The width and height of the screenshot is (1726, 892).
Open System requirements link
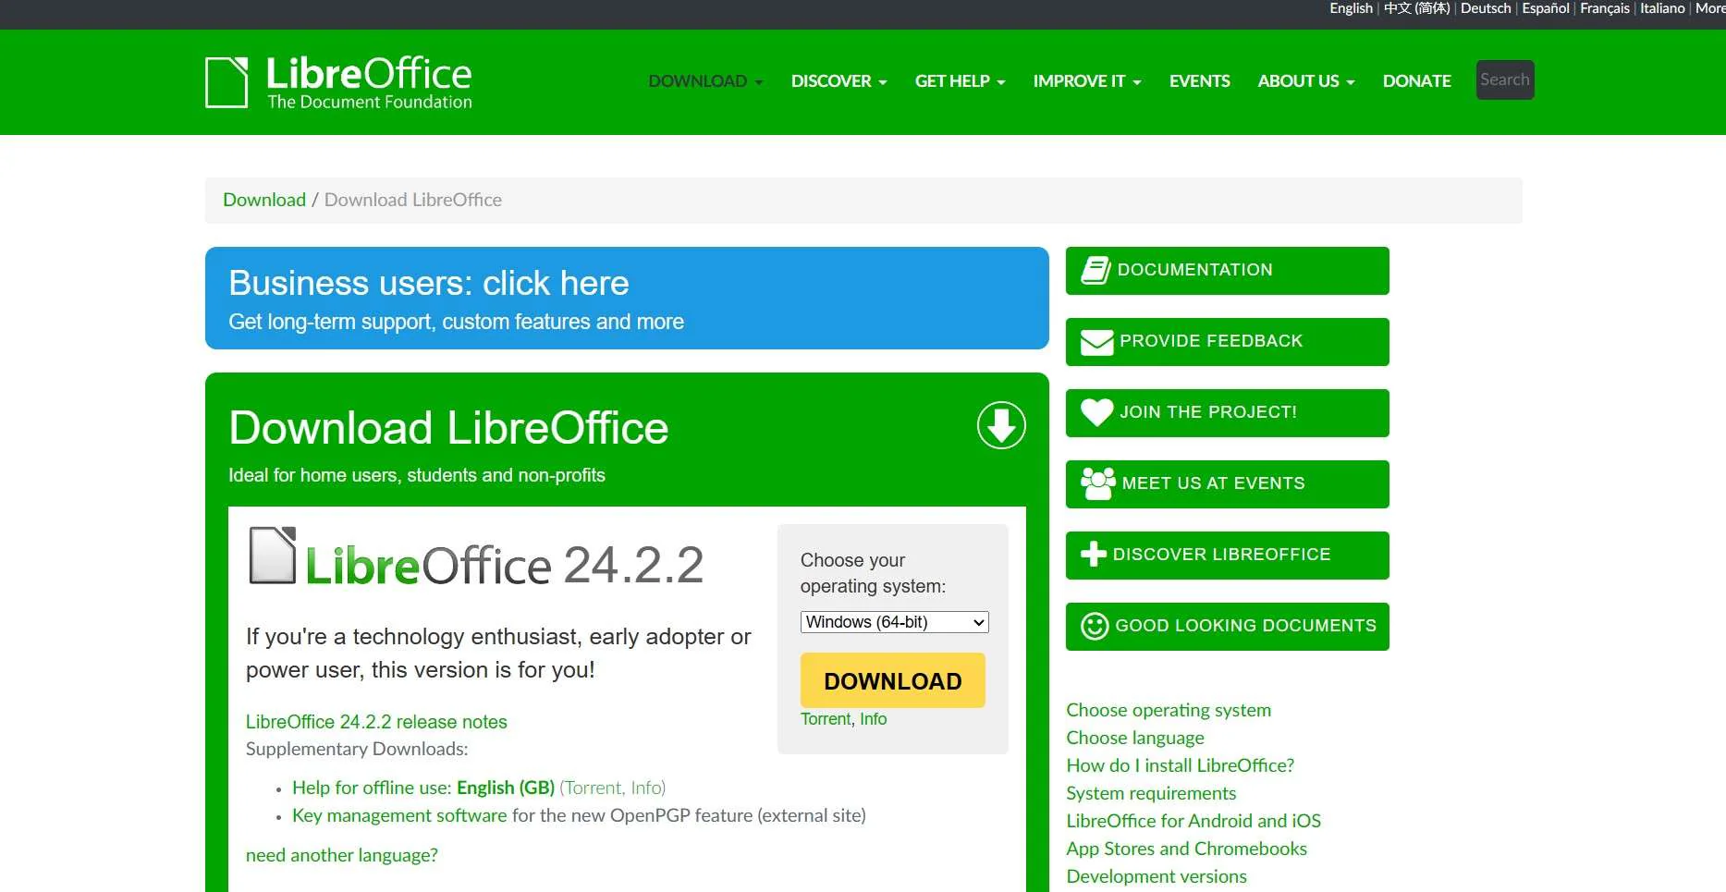coord(1151,793)
